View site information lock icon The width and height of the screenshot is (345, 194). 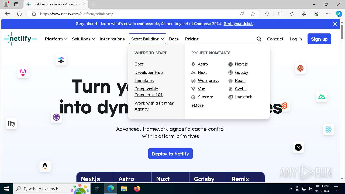point(34,14)
